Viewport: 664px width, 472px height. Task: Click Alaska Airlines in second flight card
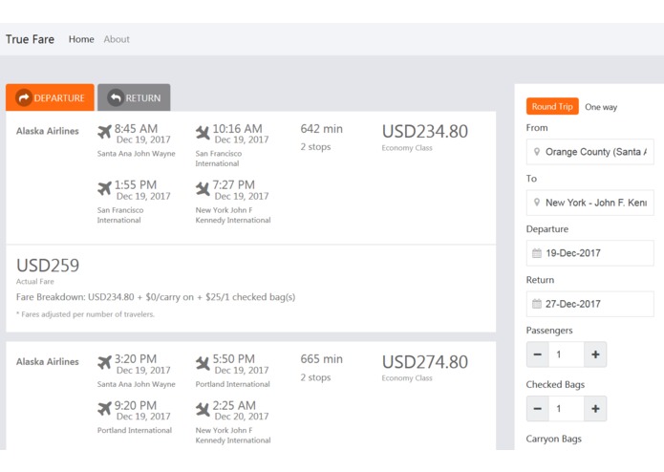48,362
